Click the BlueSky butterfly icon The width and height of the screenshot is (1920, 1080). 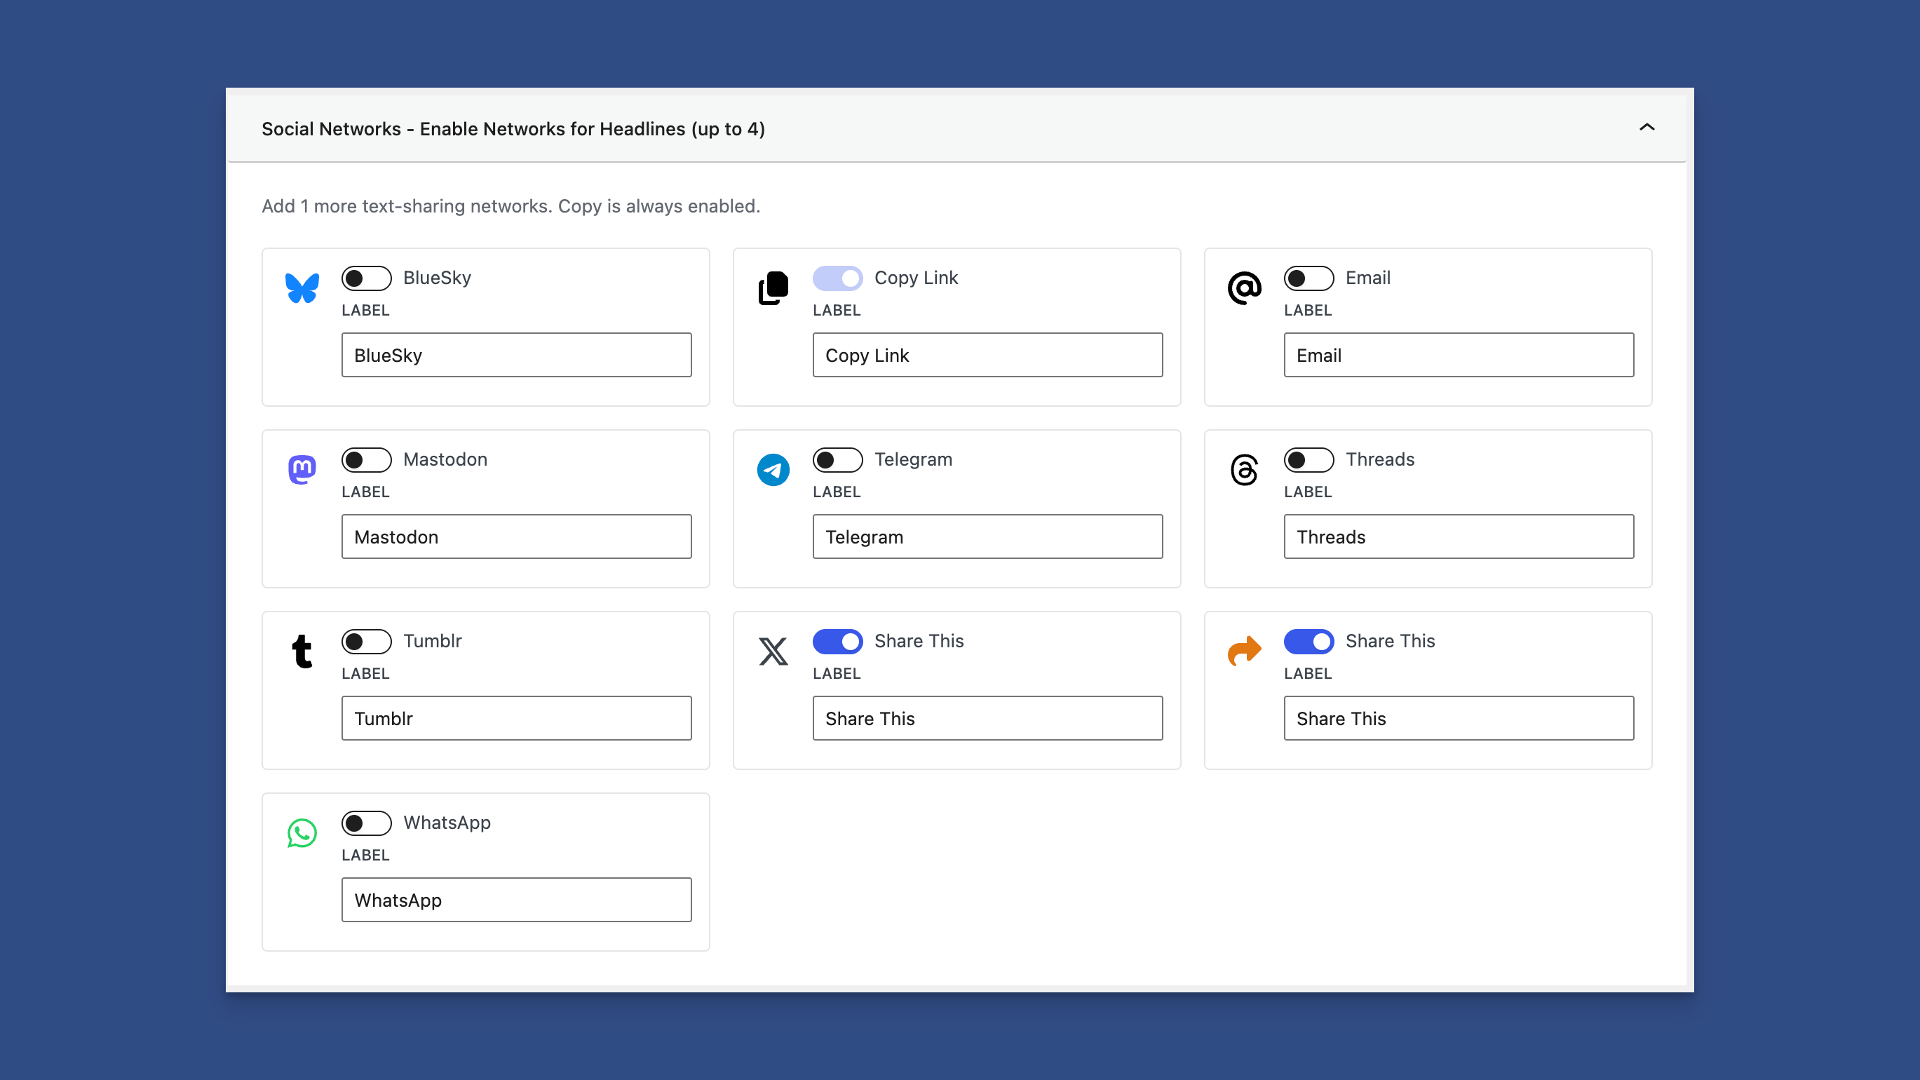pyautogui.click(x=302, y=288)
